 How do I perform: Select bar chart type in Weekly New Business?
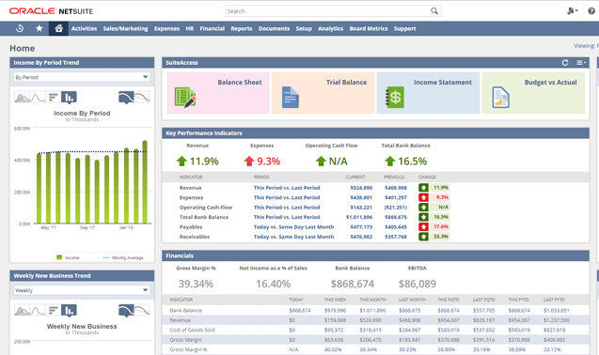pos(53,310)
